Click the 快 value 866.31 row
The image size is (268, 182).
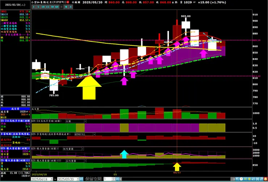click(15, 37)
